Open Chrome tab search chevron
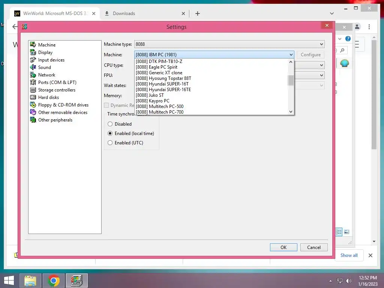The width and height of the screenshot is (384, 288). tap(332, 13)
